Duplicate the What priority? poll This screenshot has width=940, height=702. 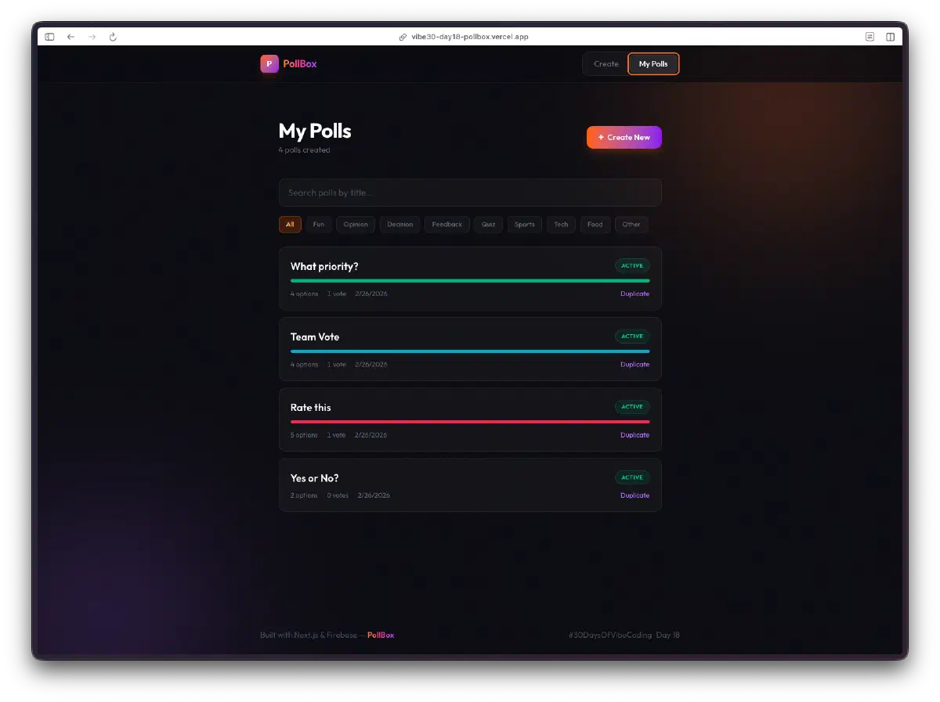pos(634,294)
